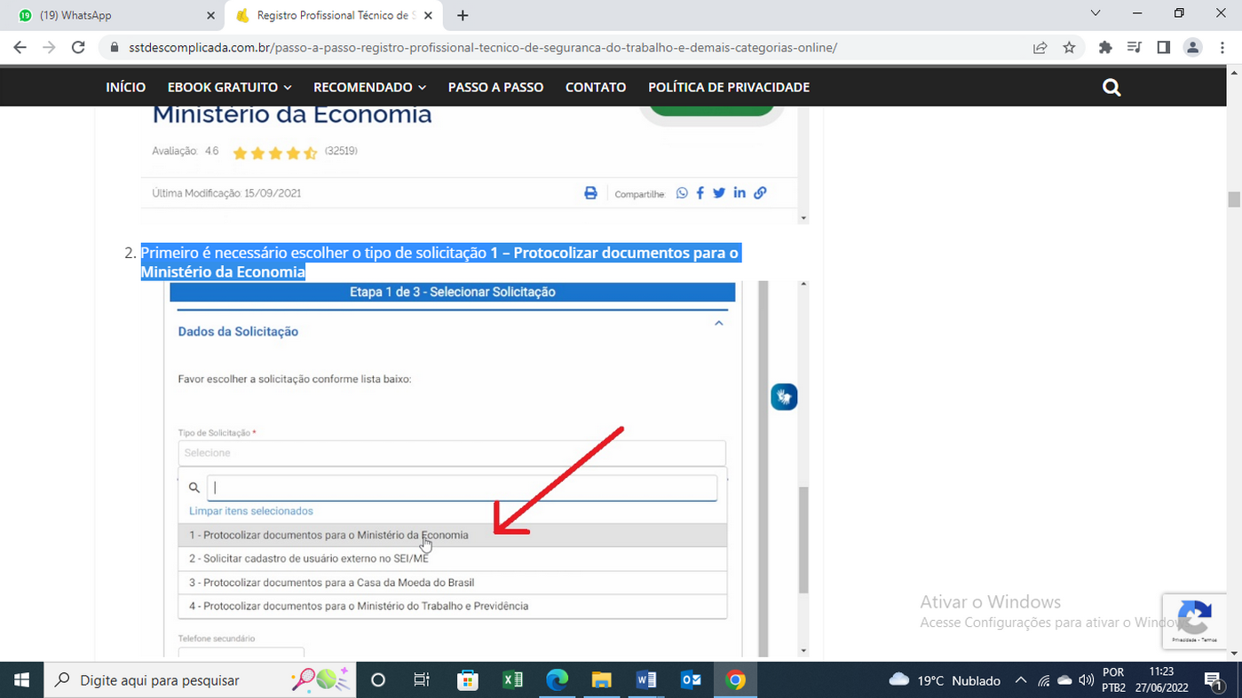
Task: Click the print icon in article header
Action: point(590,193)
